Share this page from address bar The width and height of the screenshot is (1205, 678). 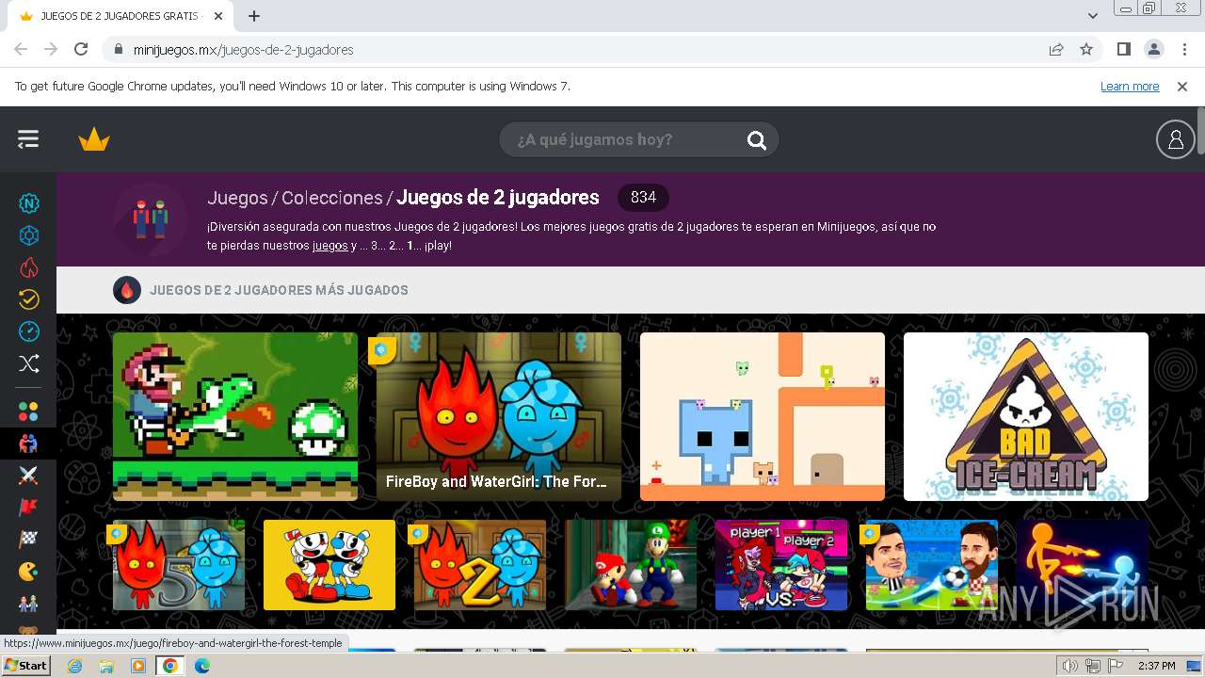[1056, 50]
